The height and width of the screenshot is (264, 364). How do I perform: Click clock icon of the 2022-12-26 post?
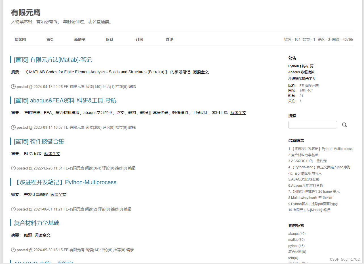click(x=13, y=168)
